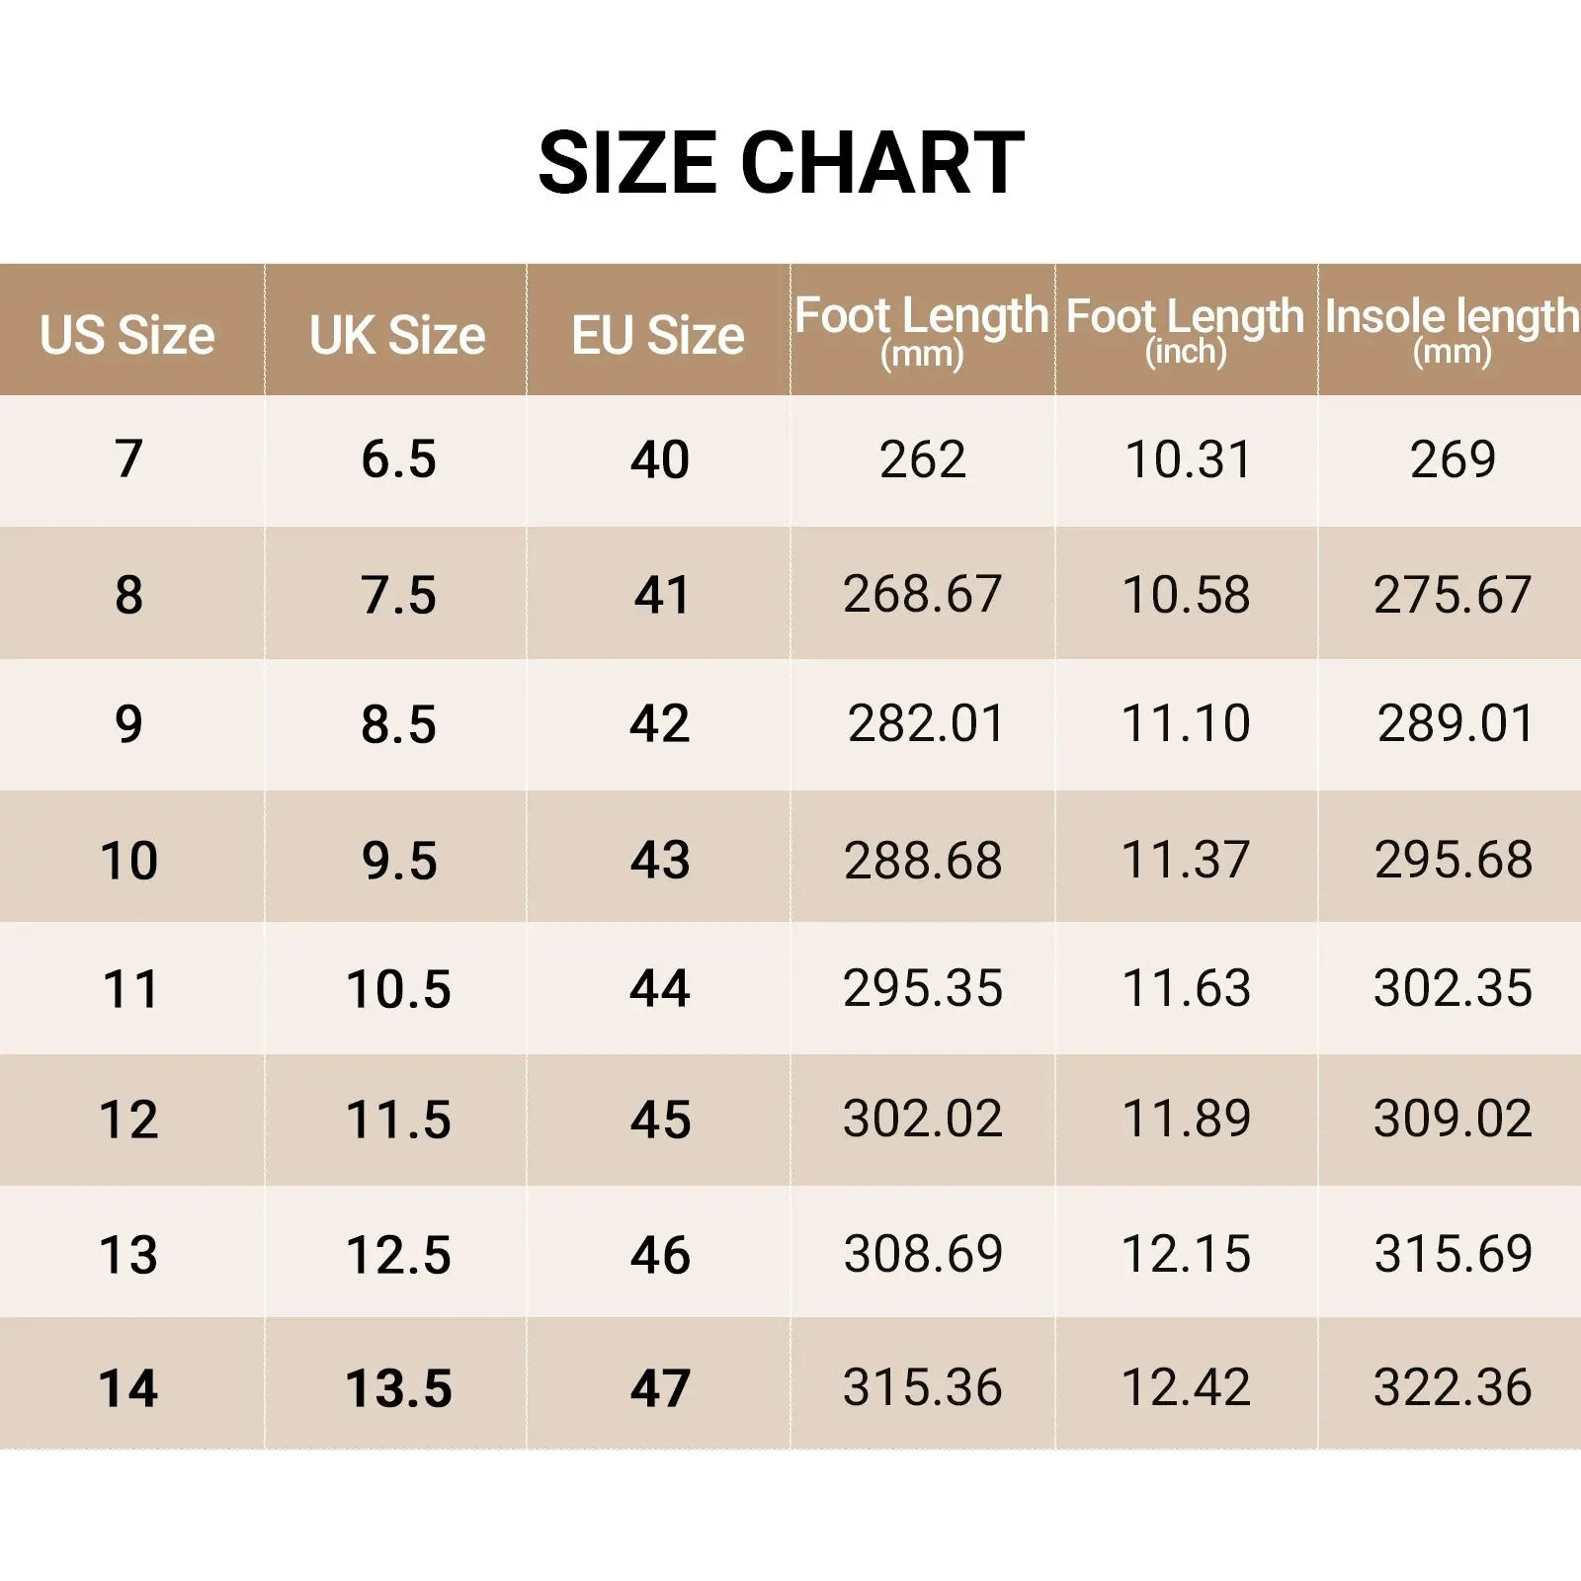Image resolution: width=1581 pixels, height=1581 pixels.
Task: Select EU size 45 cell
Action: tap(660, 1120)
